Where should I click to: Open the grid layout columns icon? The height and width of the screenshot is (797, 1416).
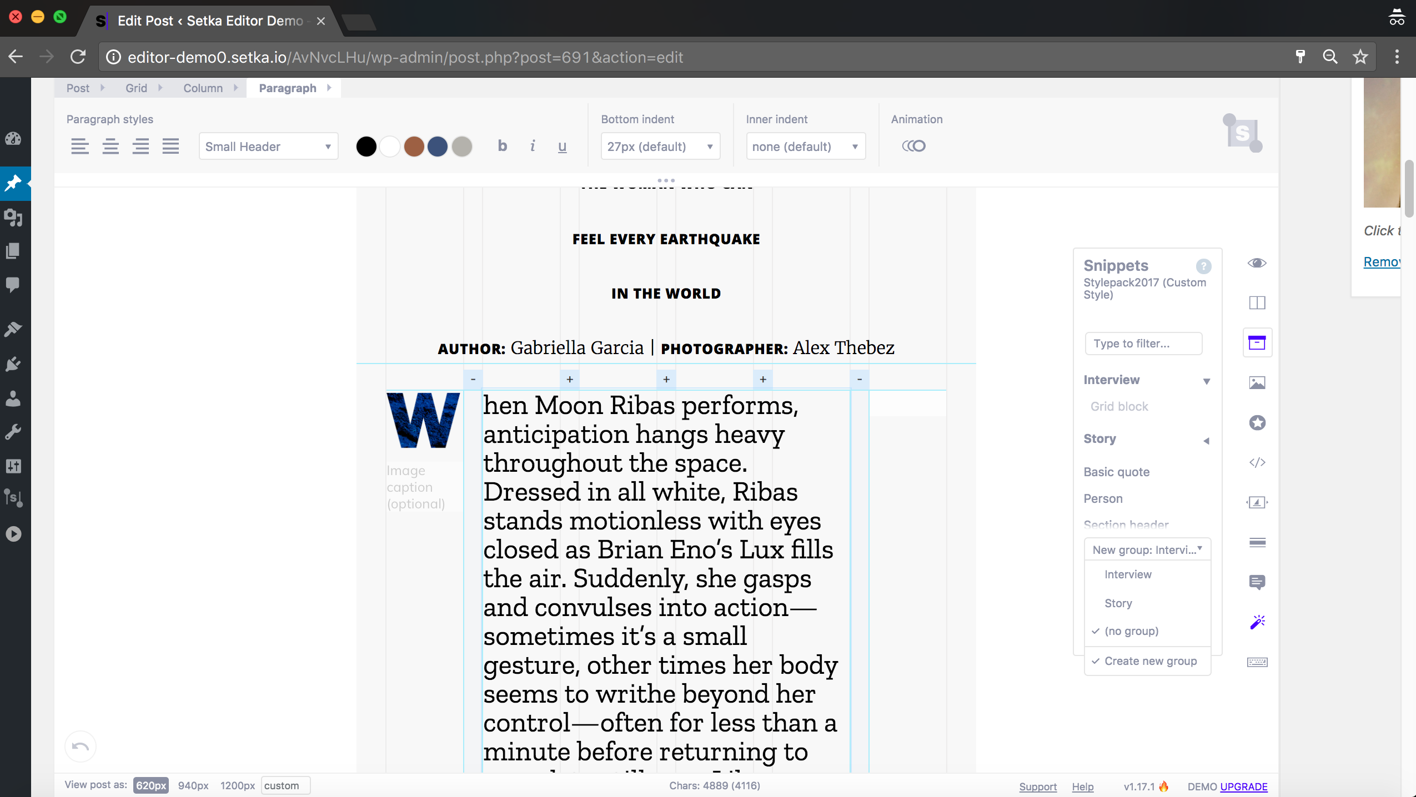(x=1257, y=302)
